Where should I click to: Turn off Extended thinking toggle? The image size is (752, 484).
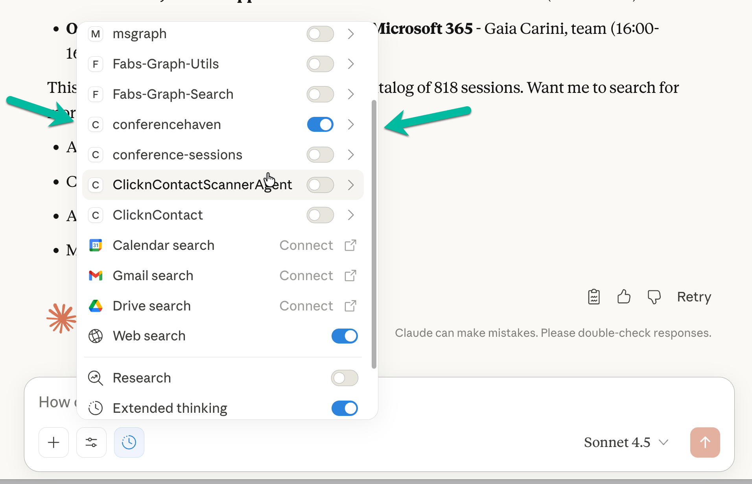click(x=345, y=408)
